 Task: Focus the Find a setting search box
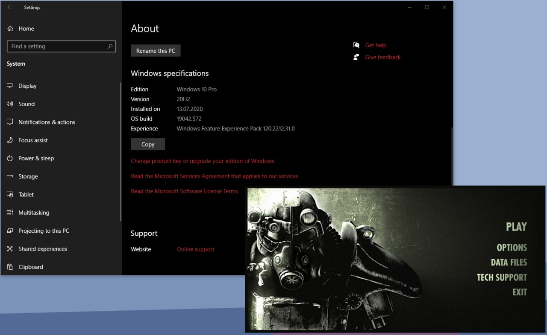62,46
